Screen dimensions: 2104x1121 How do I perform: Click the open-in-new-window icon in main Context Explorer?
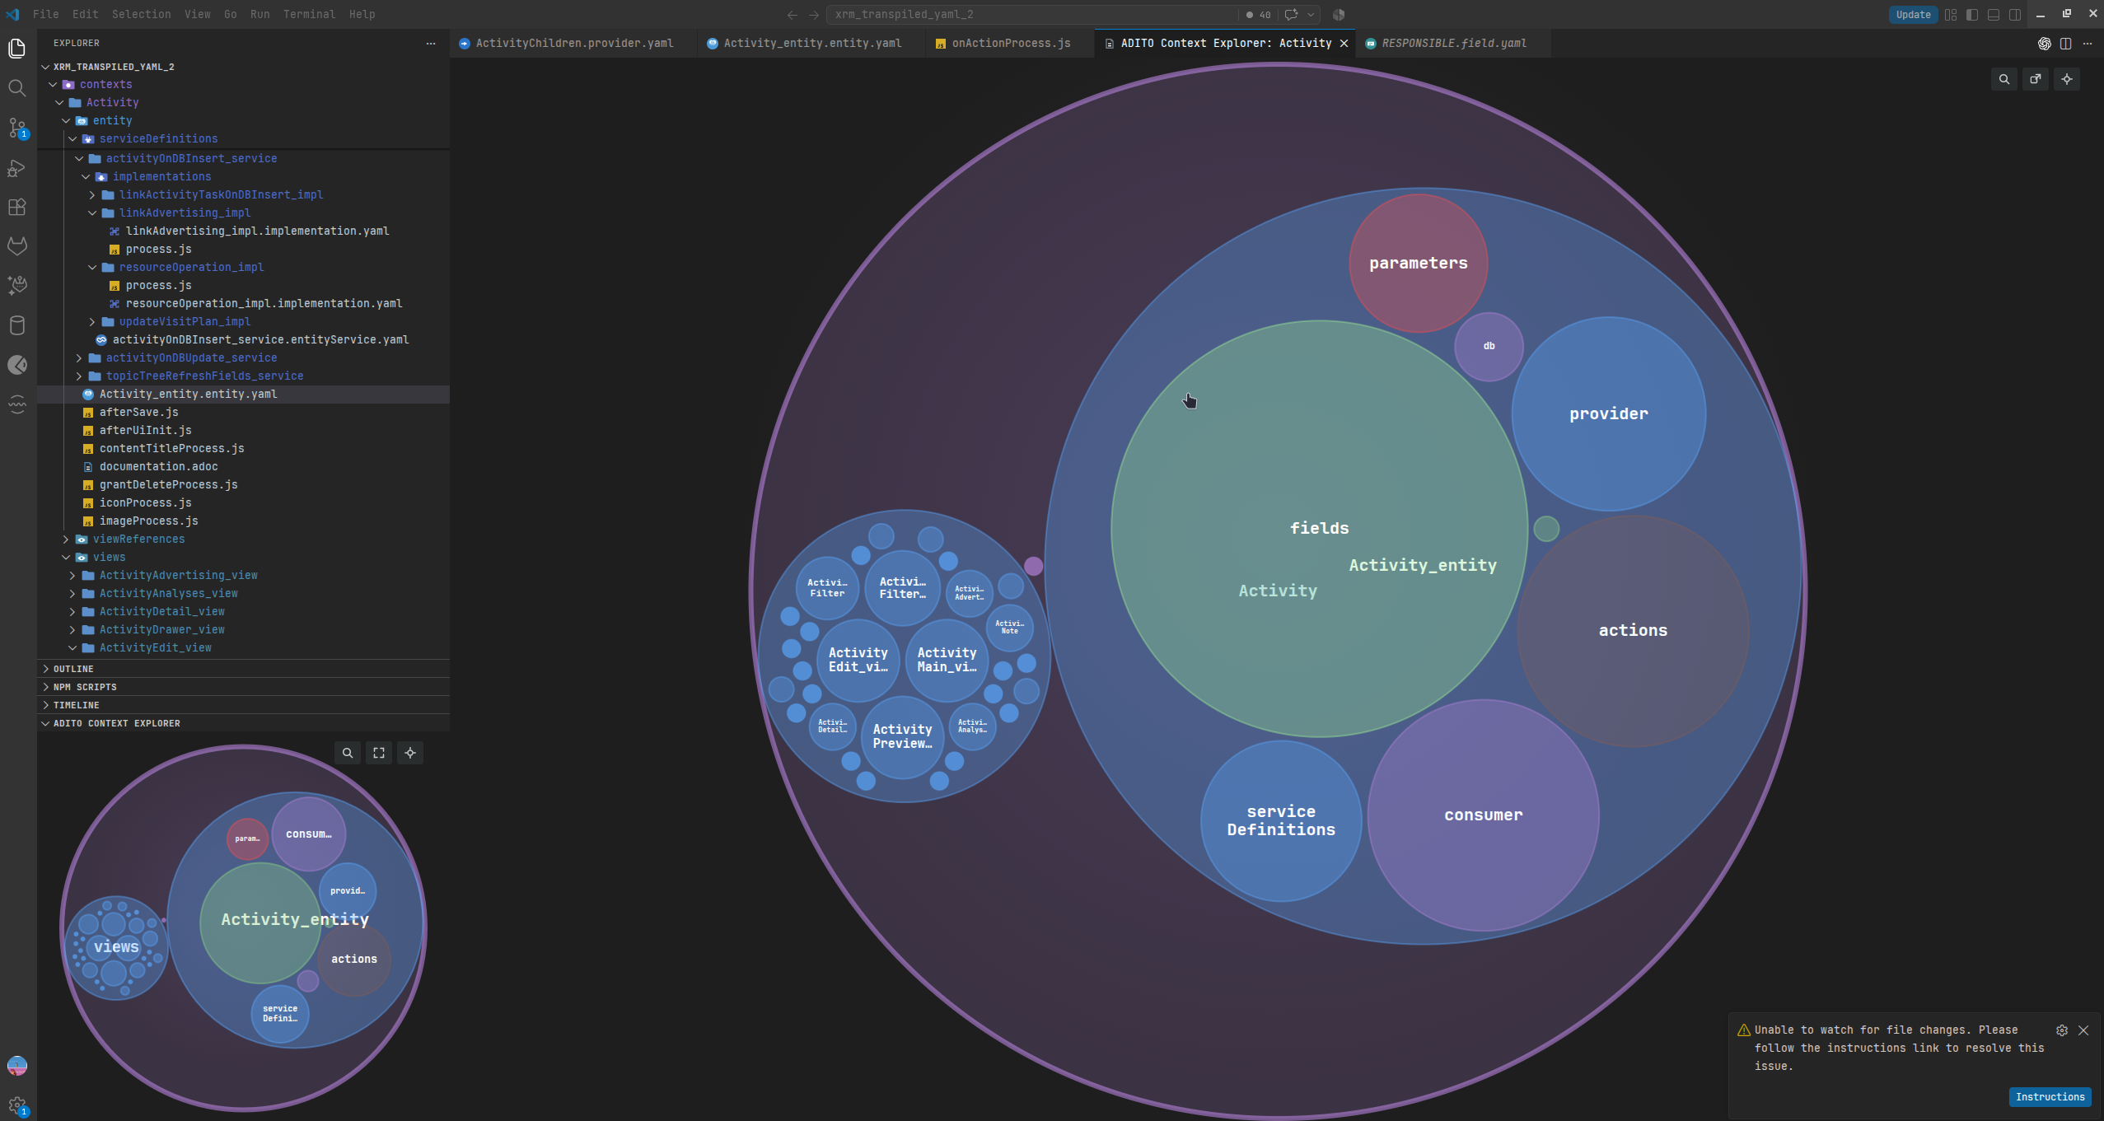2036,79
